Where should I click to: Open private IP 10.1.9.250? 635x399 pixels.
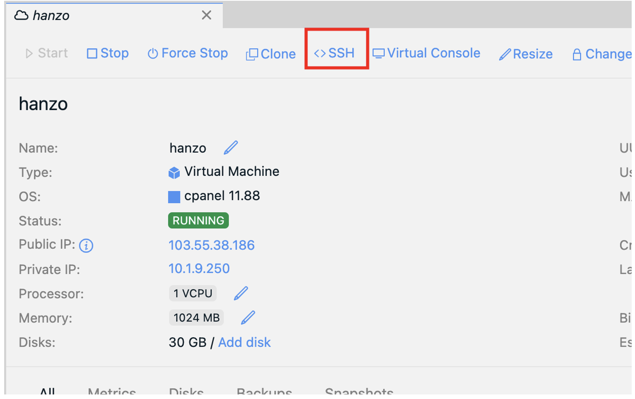(x=199, y=269)
